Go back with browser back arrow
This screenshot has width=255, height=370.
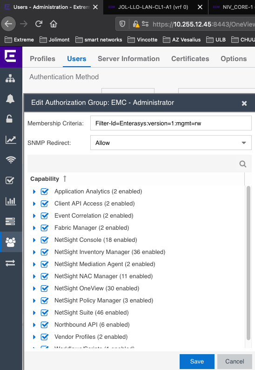(8, 24)
